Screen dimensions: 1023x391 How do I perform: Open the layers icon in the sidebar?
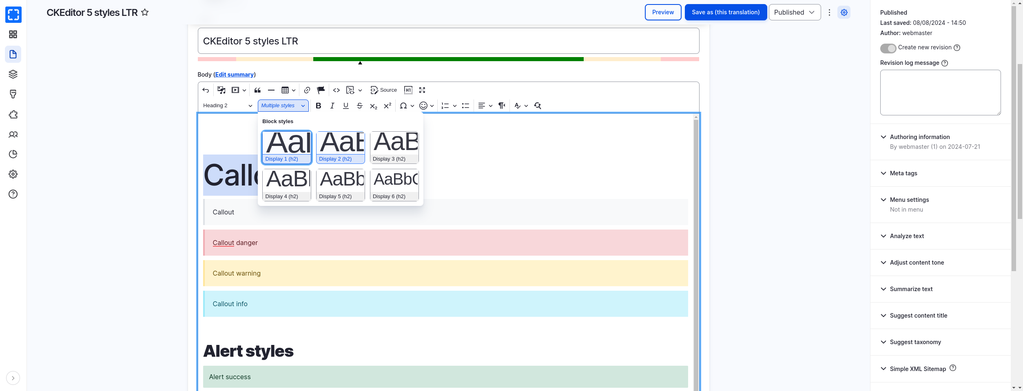pyautogui.click(x=13, y=74)
